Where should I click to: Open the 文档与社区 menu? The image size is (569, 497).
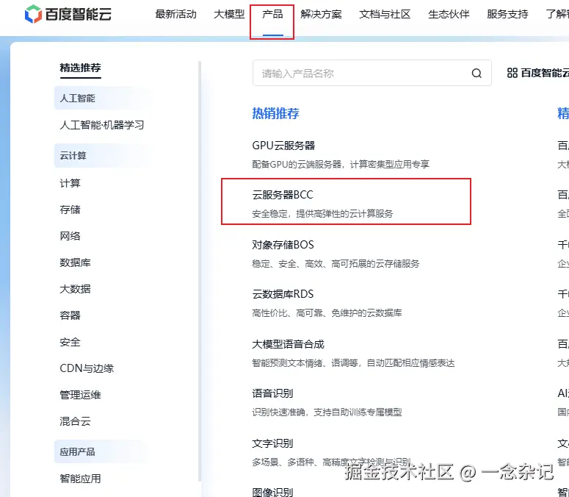point(385,14)
